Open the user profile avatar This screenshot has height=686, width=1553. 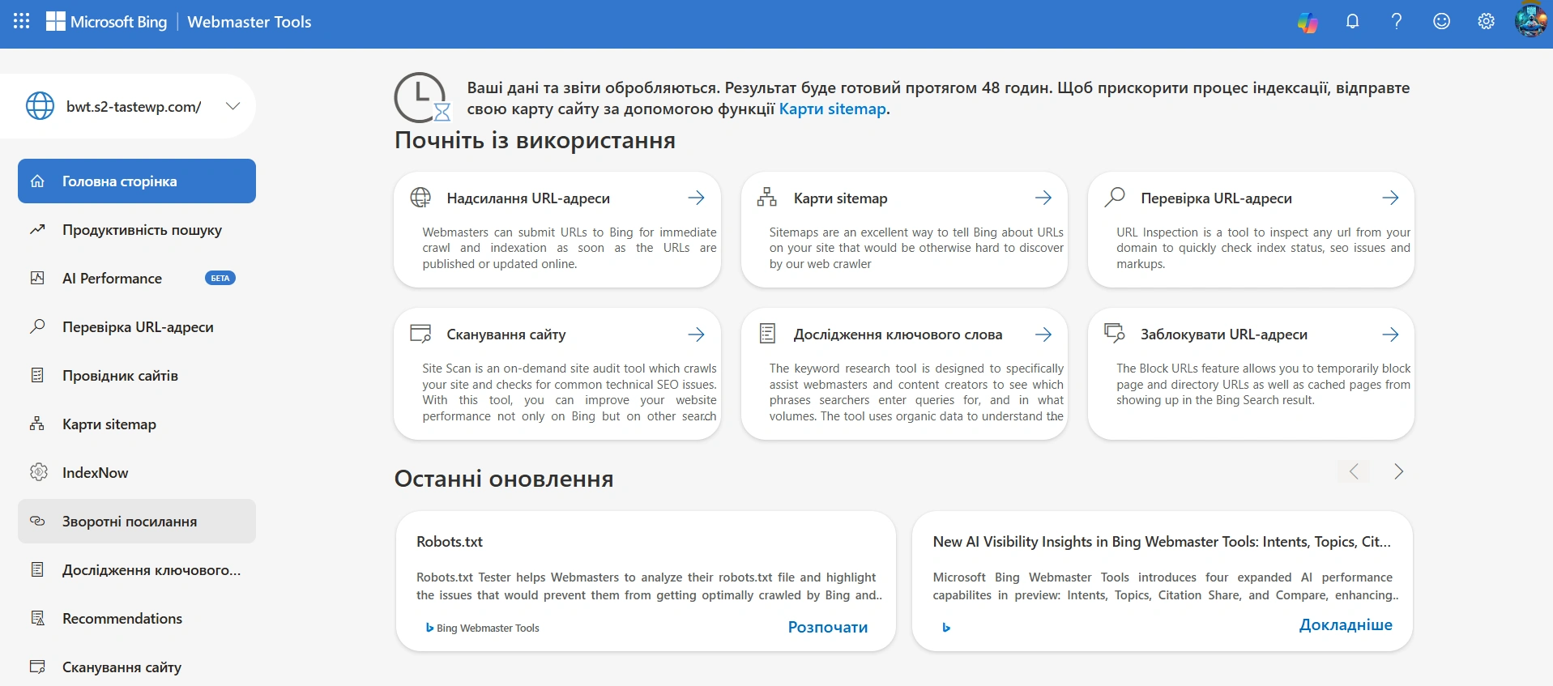point(1531,19)
